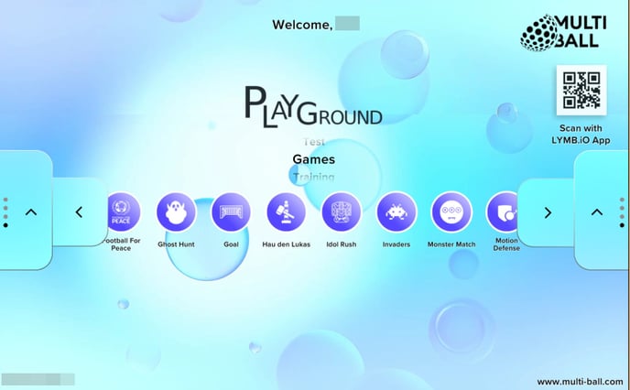Select the Games category

314,159
